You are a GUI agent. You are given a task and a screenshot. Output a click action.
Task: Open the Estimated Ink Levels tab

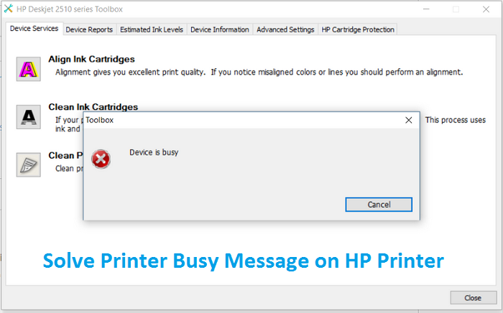tap(152, 29)
